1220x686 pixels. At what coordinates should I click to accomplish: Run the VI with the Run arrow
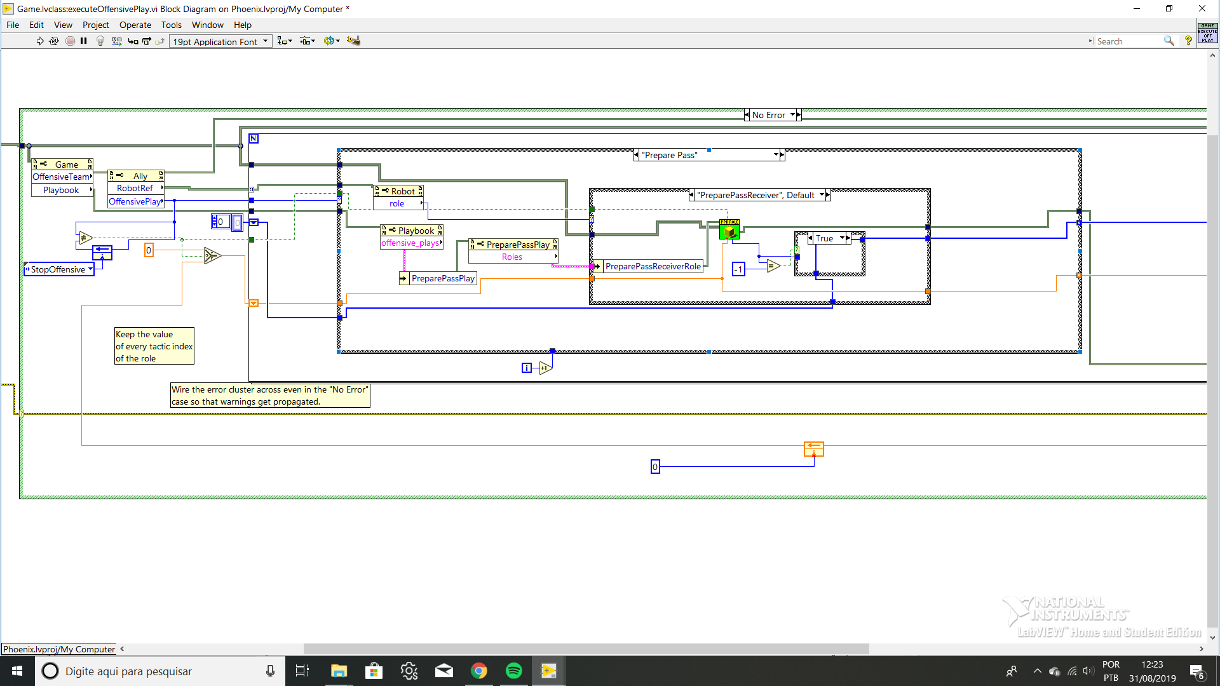tap(40, 41)
